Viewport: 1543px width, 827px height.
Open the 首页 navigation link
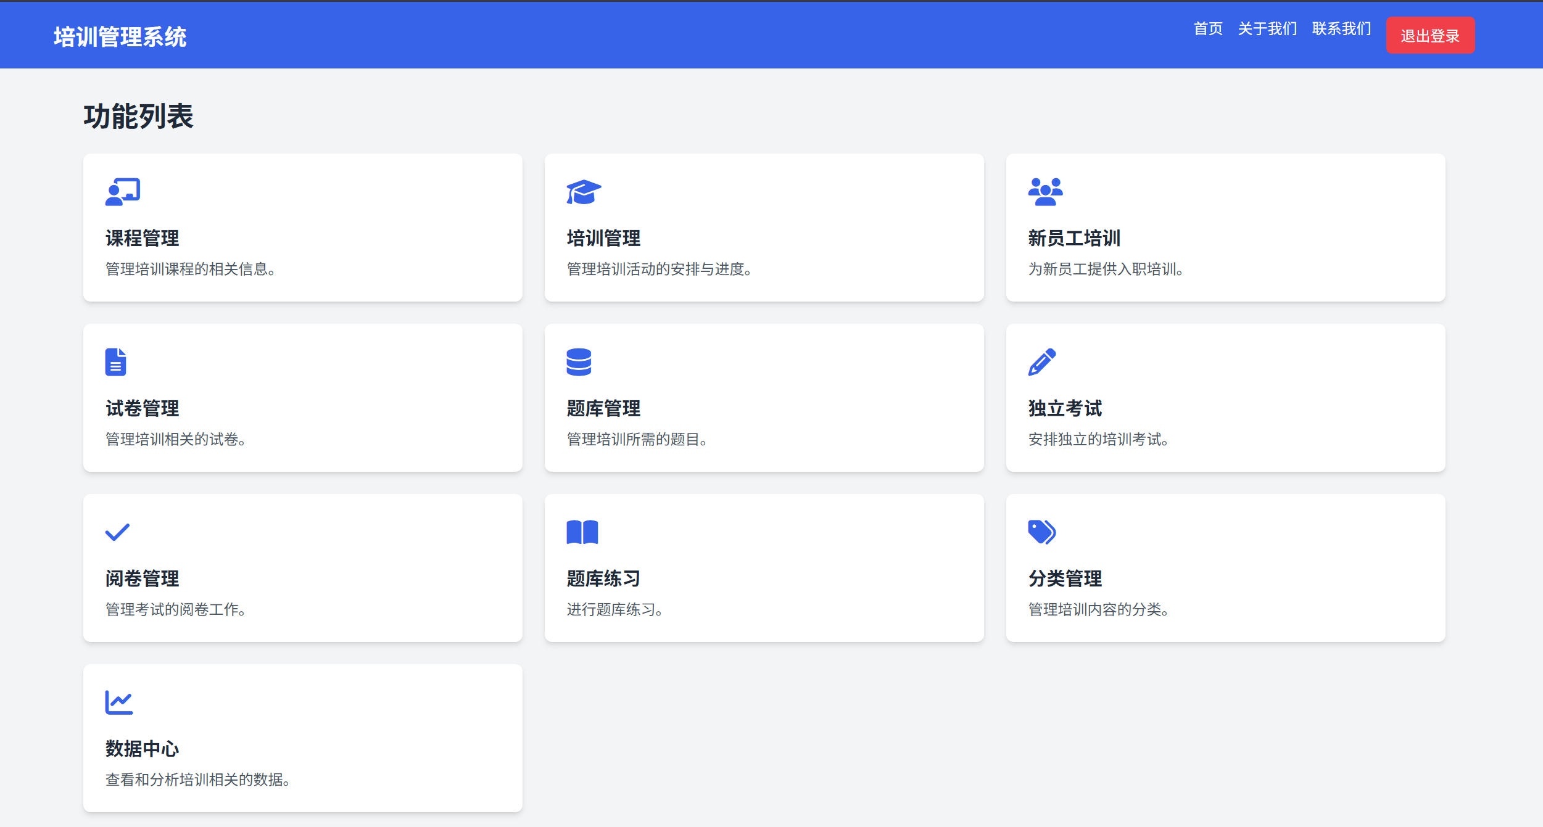(1208, 29)
